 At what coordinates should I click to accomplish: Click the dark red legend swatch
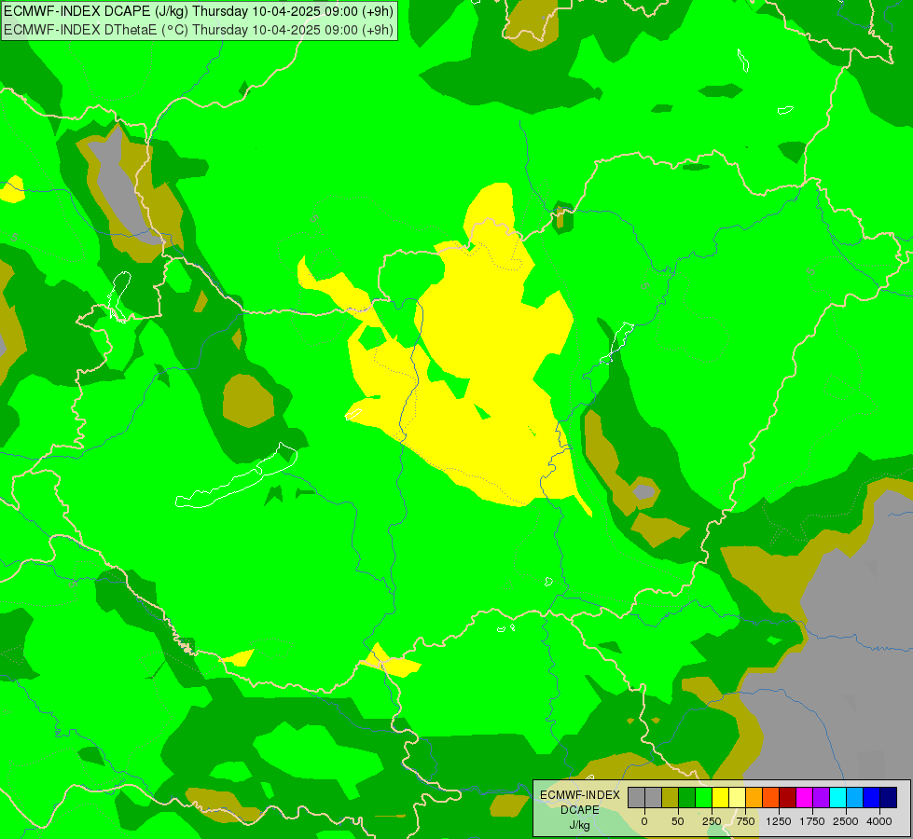(788, 798)
